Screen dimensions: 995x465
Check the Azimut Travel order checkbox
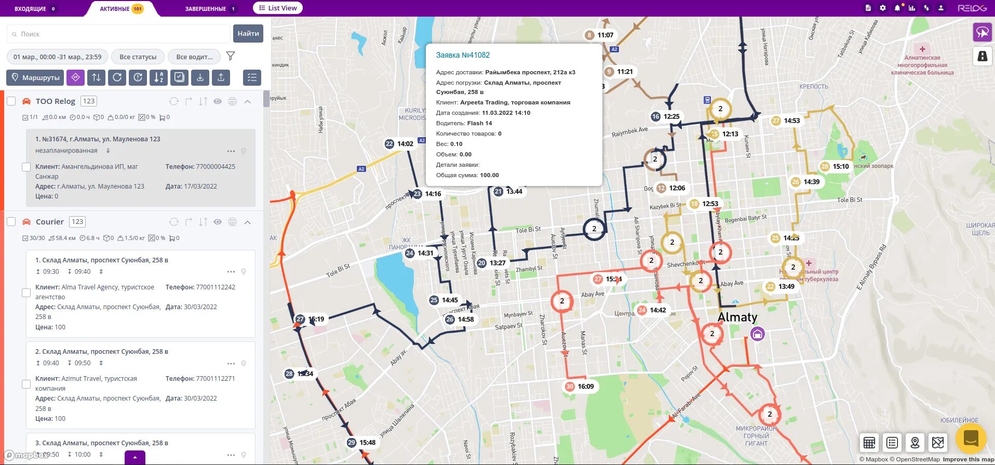click(26, 384)
